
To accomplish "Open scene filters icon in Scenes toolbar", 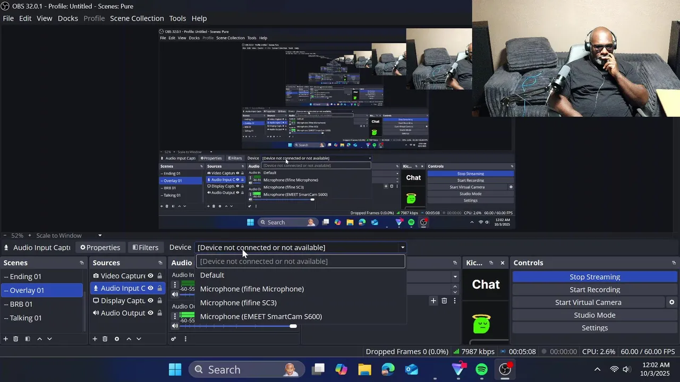I will (28, 339).
